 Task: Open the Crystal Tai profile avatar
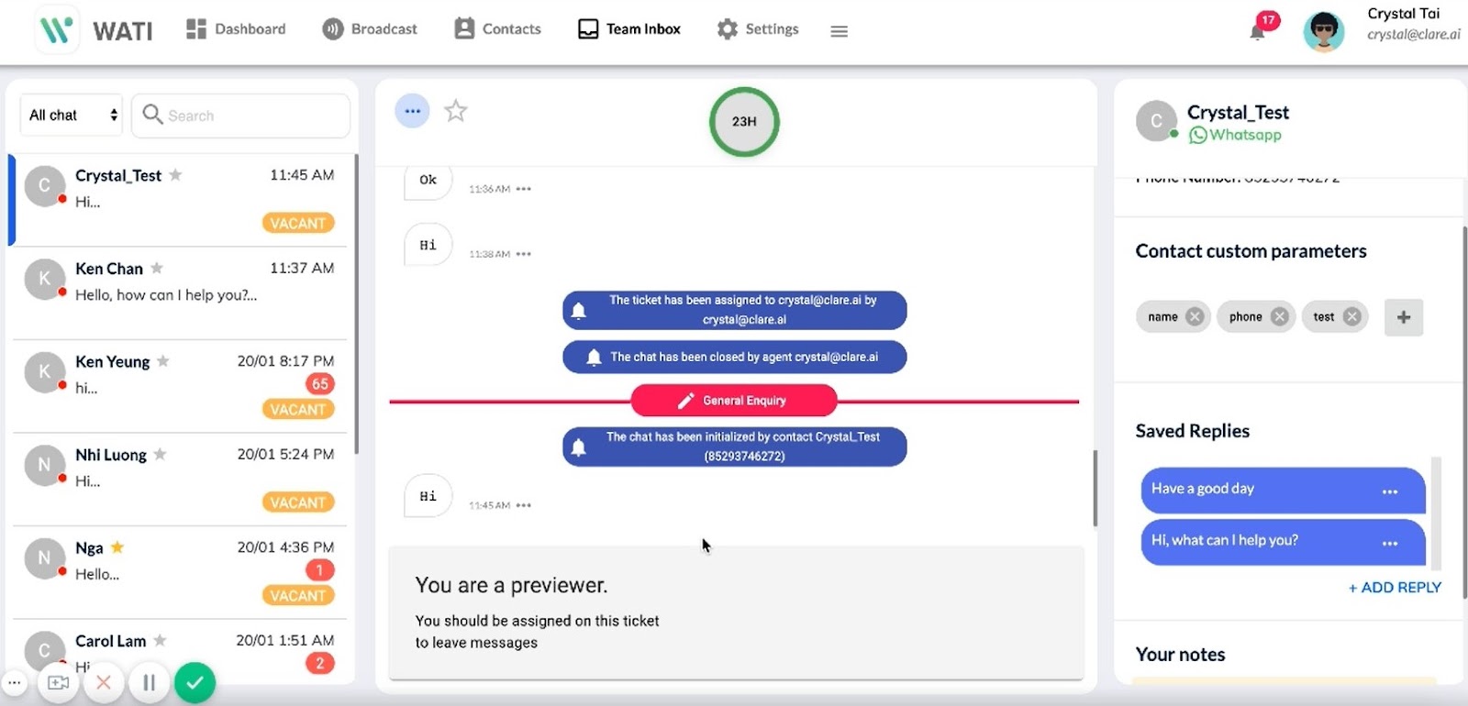[1324, 31]
